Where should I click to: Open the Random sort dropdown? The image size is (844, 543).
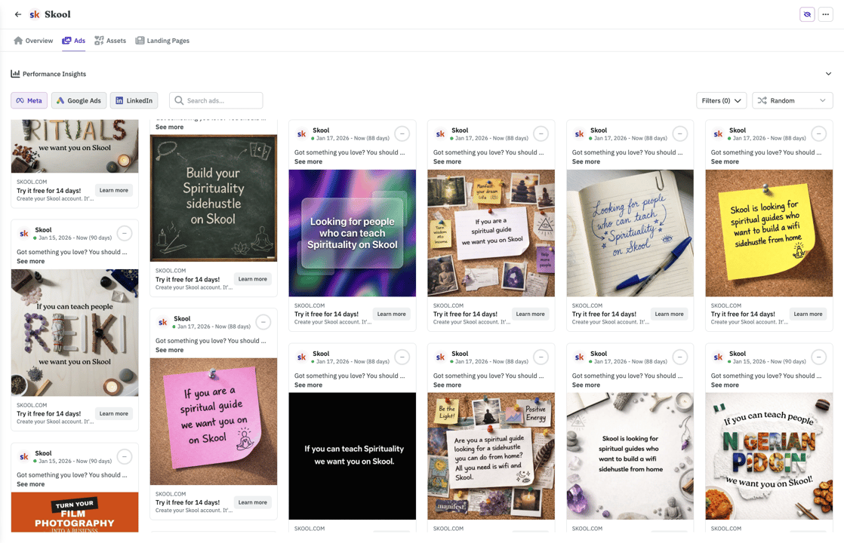click(x=793, y=100)
